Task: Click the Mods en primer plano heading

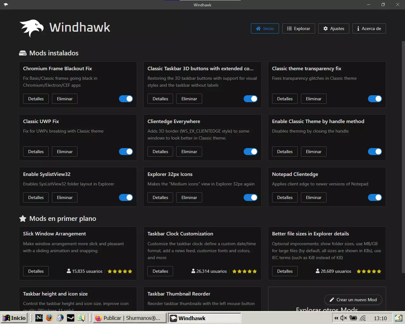Action: click(x=63, y=219)
